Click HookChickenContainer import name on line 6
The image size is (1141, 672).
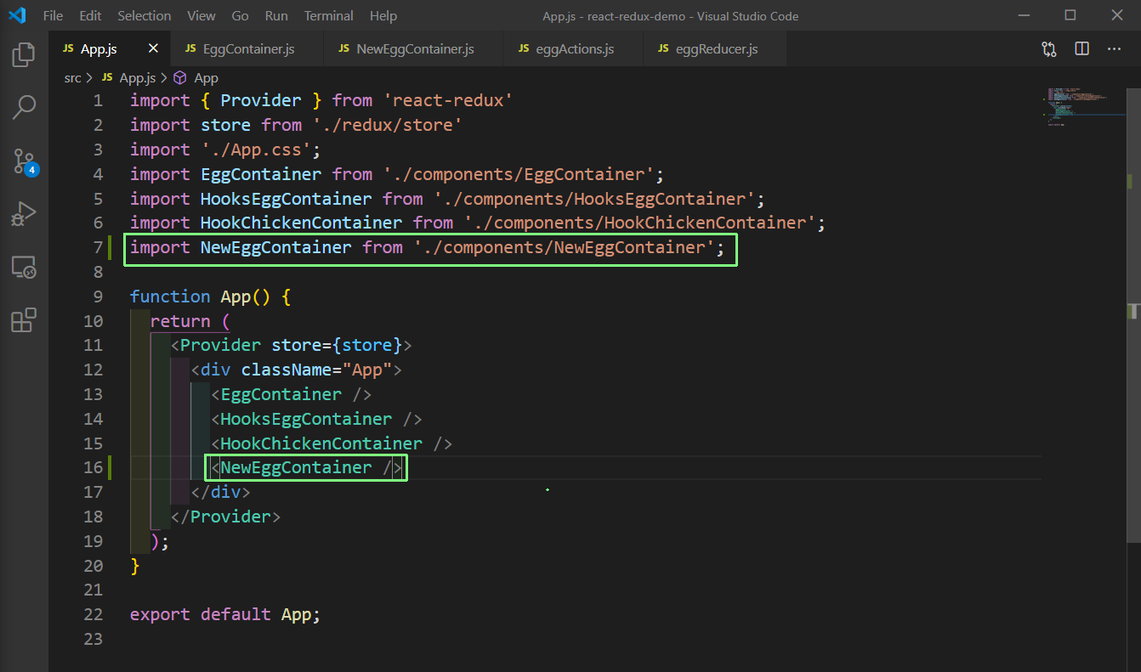tap(301, 223)
